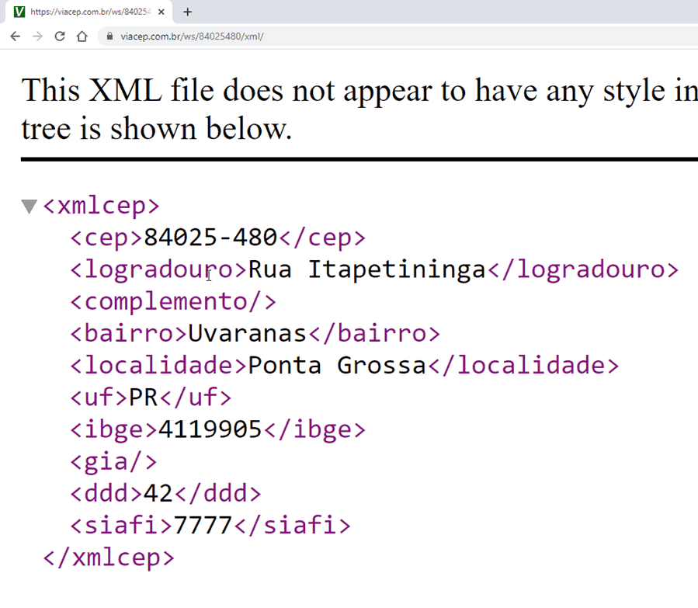Screen dimensions: 698x608
Task: Click the bairro value Uvaranas
Action: pyautogui.click(x=248, y=334)
